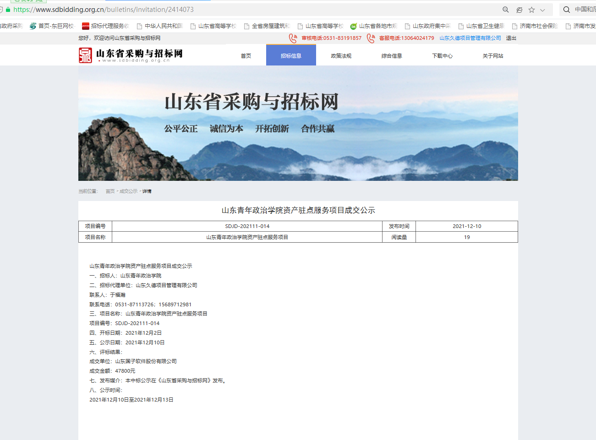Go to 下载中心 in navigation

(x=442, y=56)
